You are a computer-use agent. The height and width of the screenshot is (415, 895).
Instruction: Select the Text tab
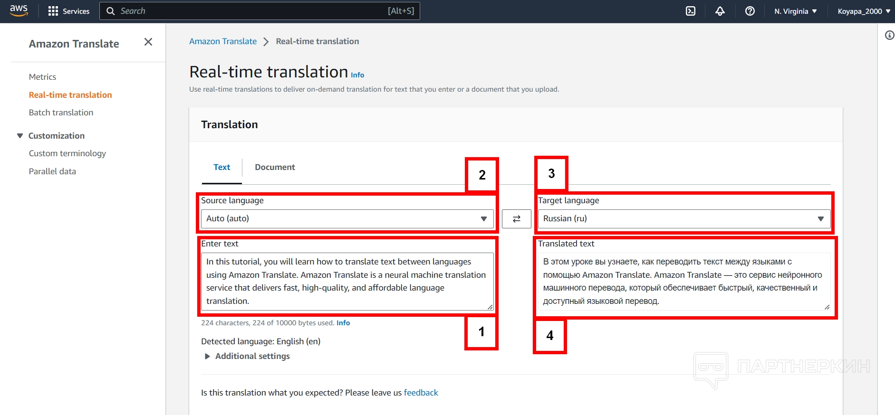click(x=221, y=167)
